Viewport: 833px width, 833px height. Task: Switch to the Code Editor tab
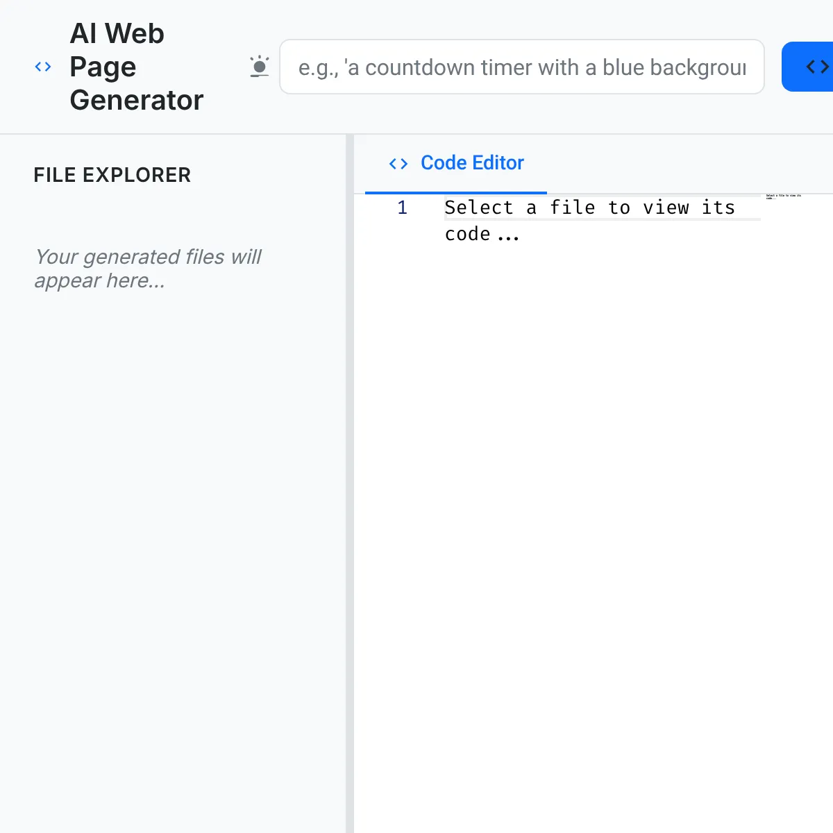click(456, 163)
